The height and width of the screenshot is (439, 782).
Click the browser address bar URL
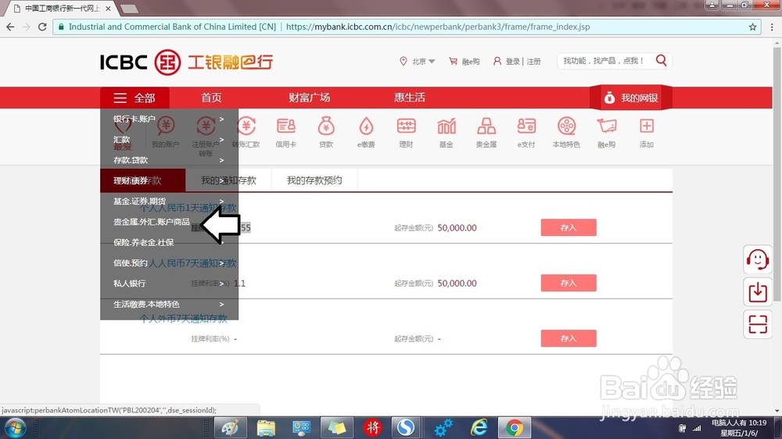[x=438, y=27]
